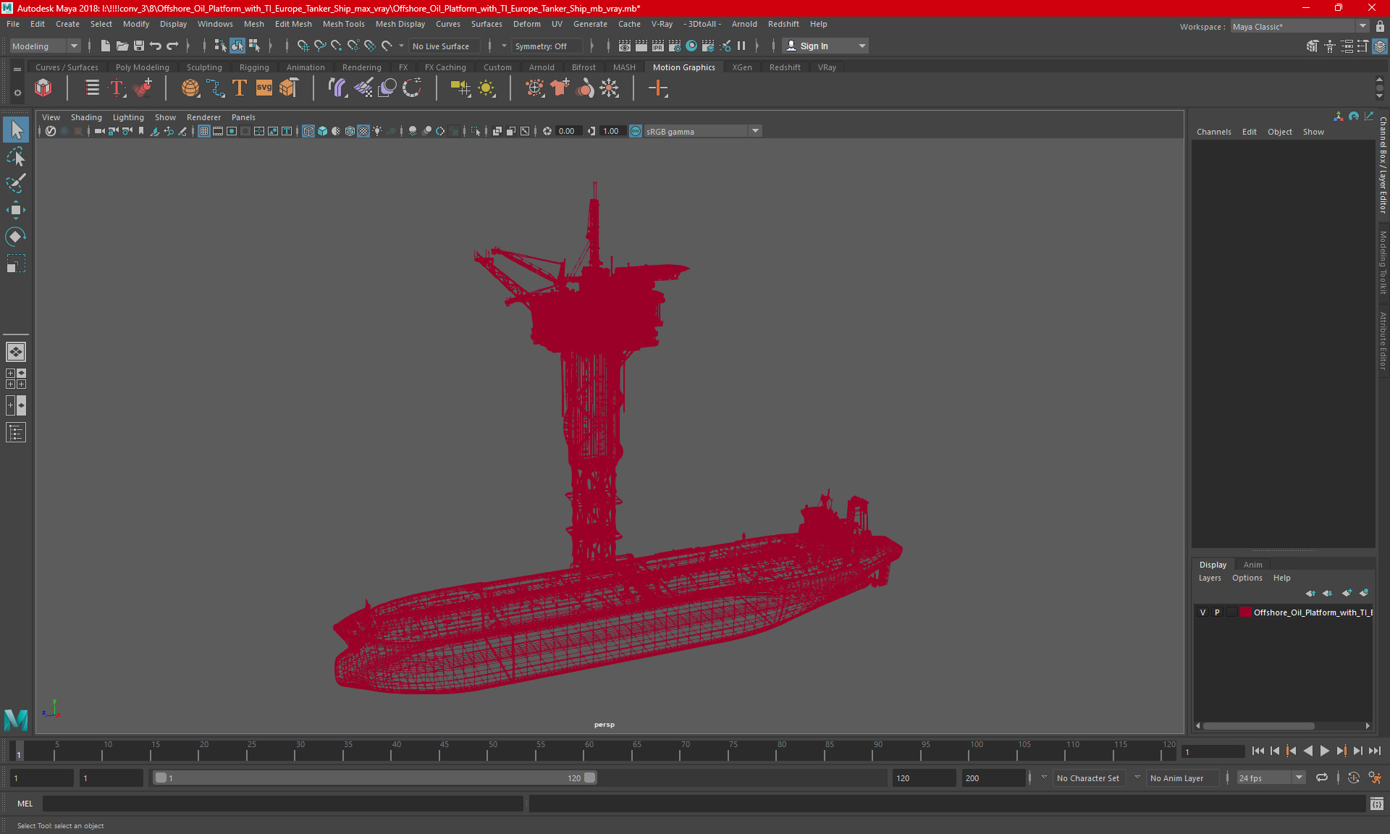Choose the Rotate tool
Image resolution: width=1390 pixels, height=834 pixels.
pyautogui.click(x=16, y=237)
